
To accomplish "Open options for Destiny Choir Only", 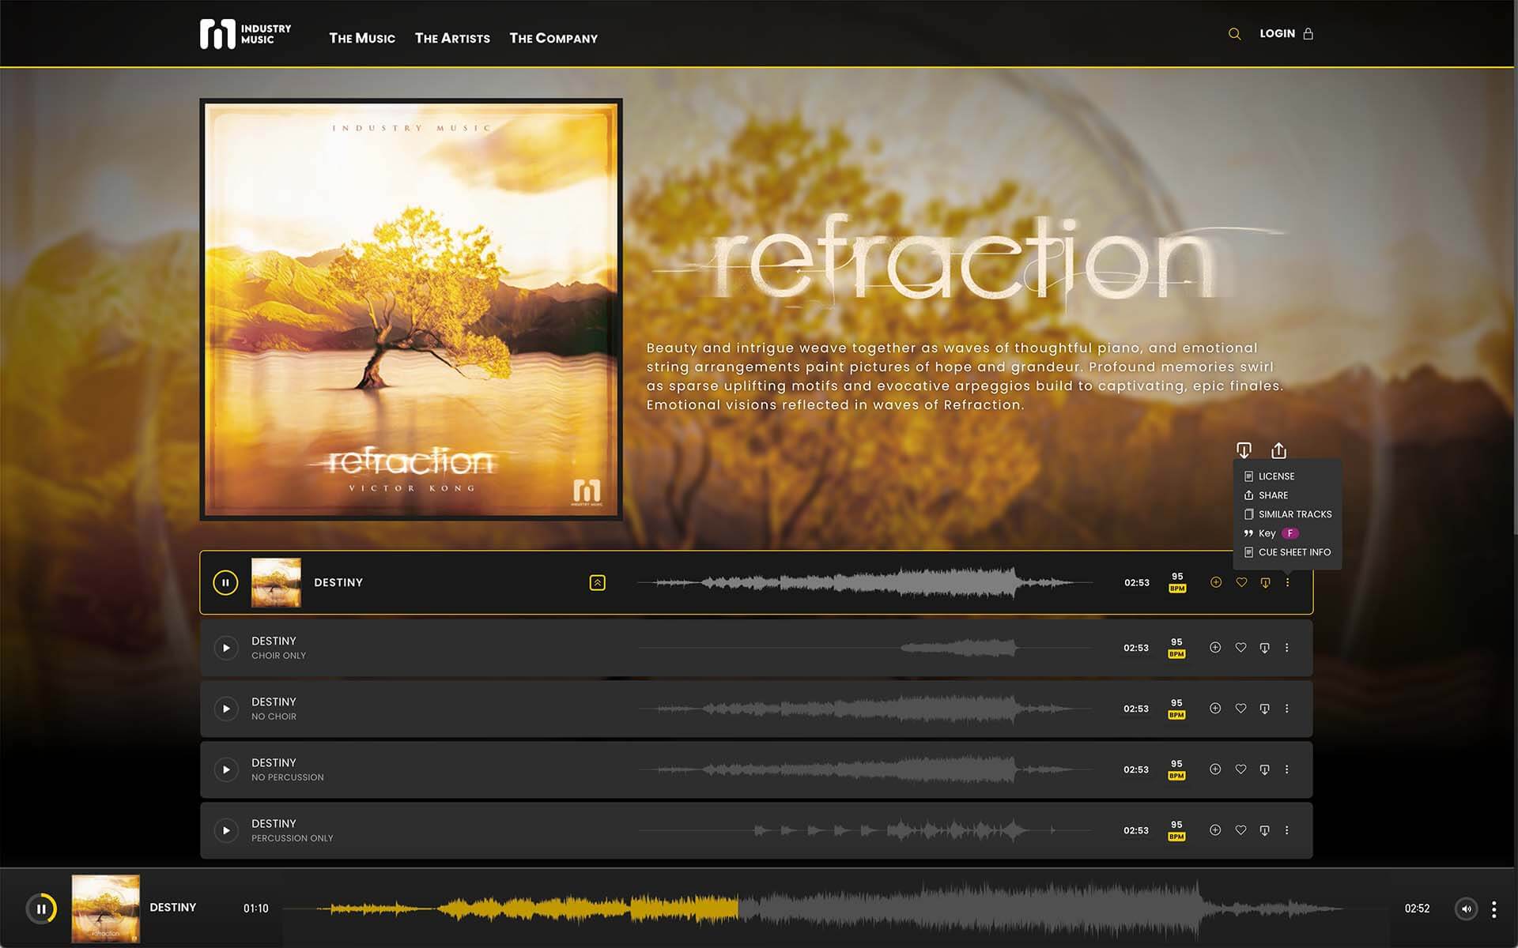I will [1287, 648].
